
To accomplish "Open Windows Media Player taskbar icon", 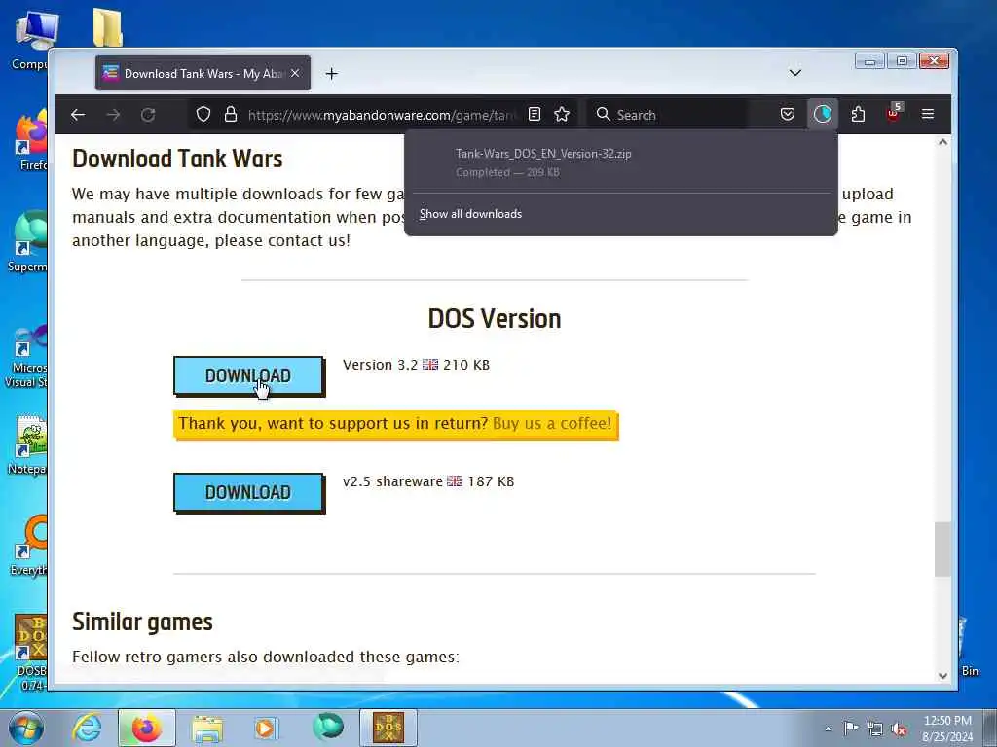I will click(265, 728).
